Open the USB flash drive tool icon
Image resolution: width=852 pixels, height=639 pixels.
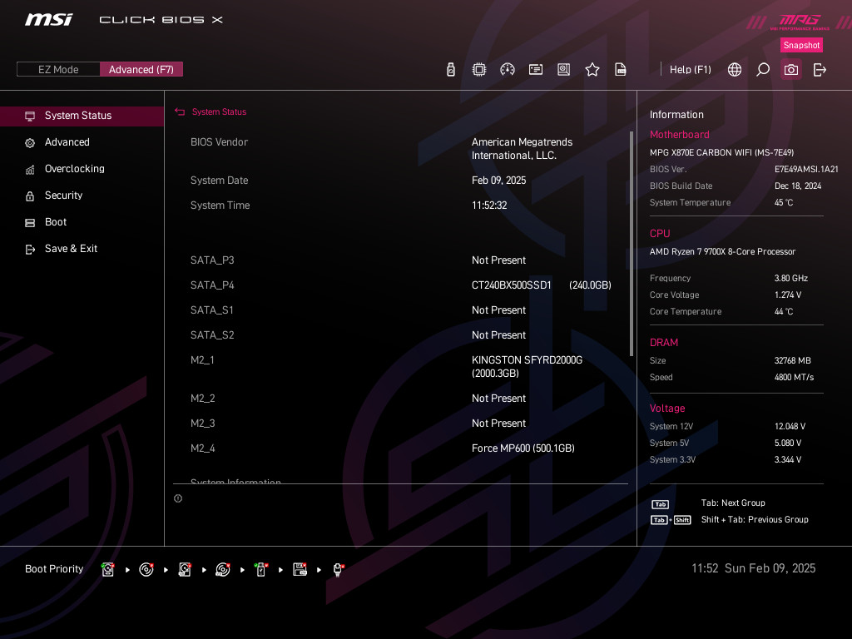coord(451,70)
